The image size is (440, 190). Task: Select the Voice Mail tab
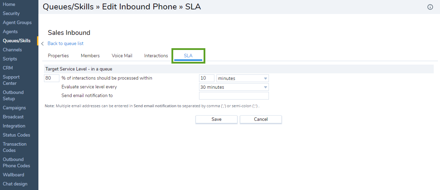point(122,56)
